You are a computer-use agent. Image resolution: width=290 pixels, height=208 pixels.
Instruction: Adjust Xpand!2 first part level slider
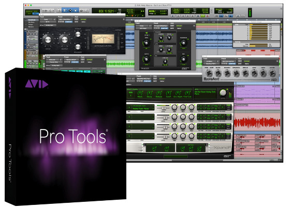163,108
